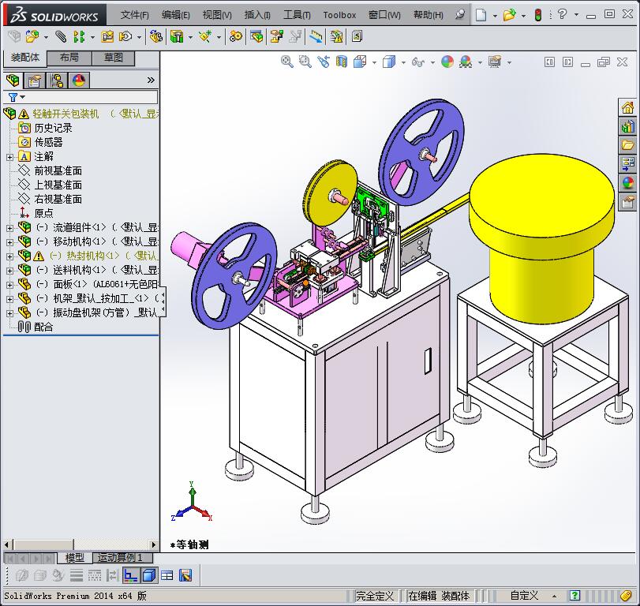Click the 自定义 status bar button
640x606 pixels.
click(524, 596)
